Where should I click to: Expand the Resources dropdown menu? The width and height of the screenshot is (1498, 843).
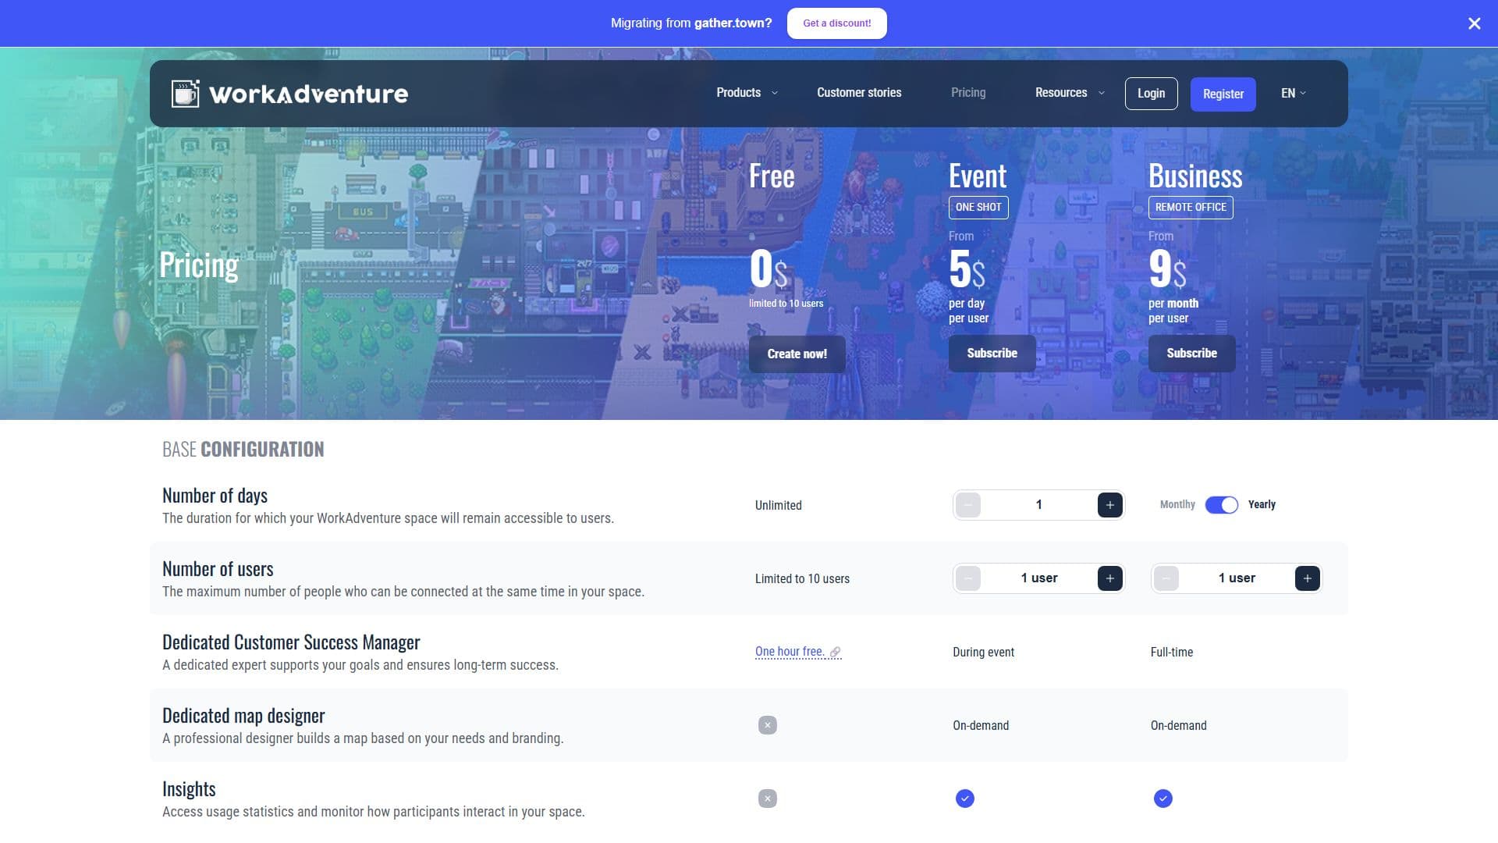click(x=1070, y=93)
